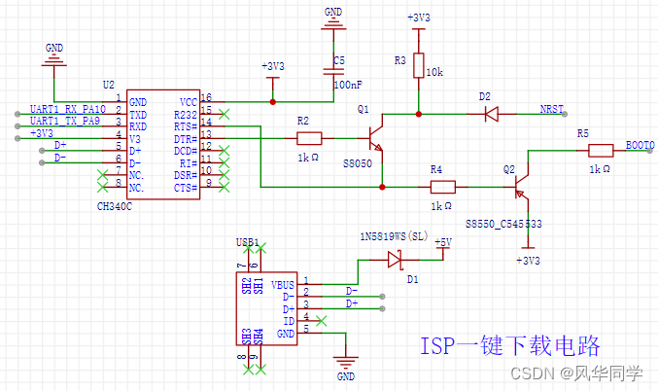The width and height of the screenshot is (658, 391).
Task: Click the ISP一键下载电路 title text
Action: 510,345
